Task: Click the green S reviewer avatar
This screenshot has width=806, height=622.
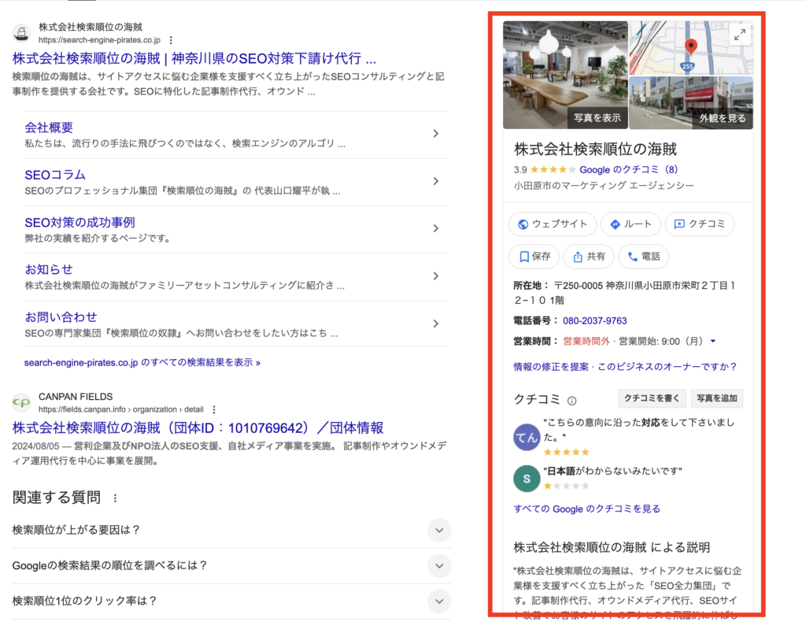Action: (526, 478)
